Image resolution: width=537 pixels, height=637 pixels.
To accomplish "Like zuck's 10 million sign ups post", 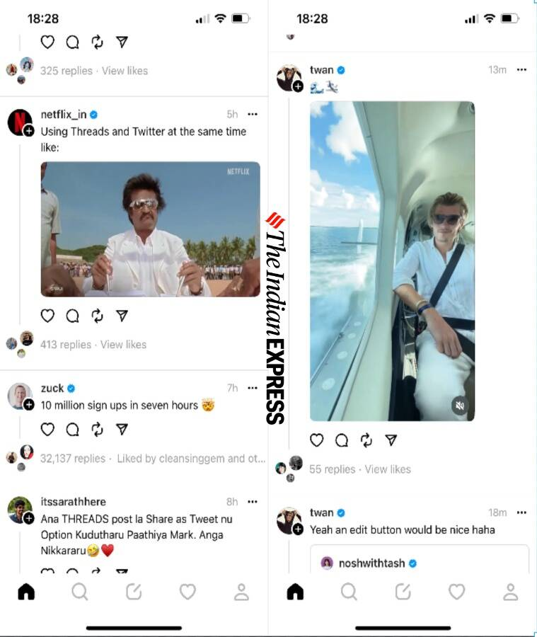I will click(x=47, y=430).
